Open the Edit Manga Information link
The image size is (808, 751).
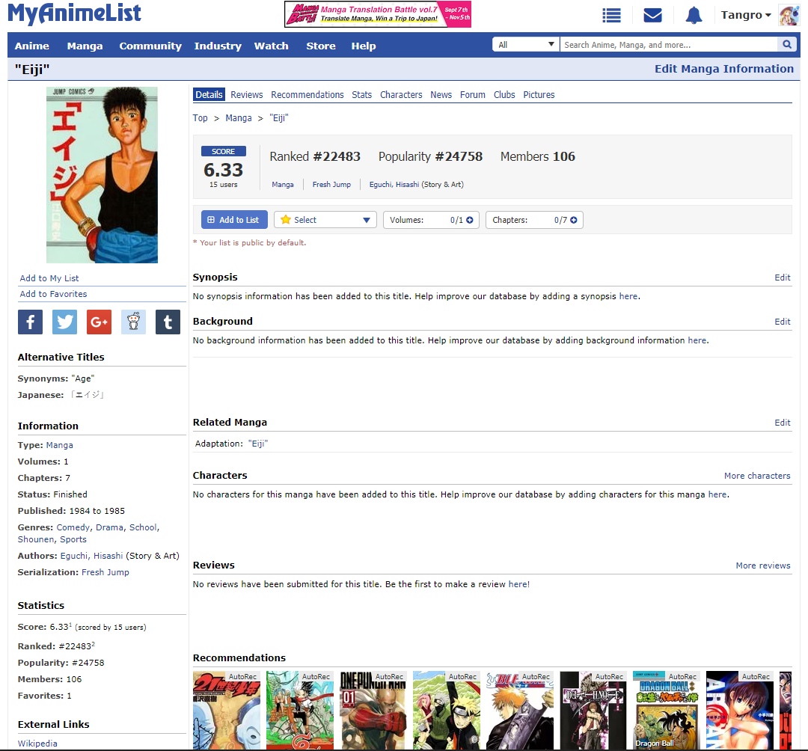click(723, 69)
